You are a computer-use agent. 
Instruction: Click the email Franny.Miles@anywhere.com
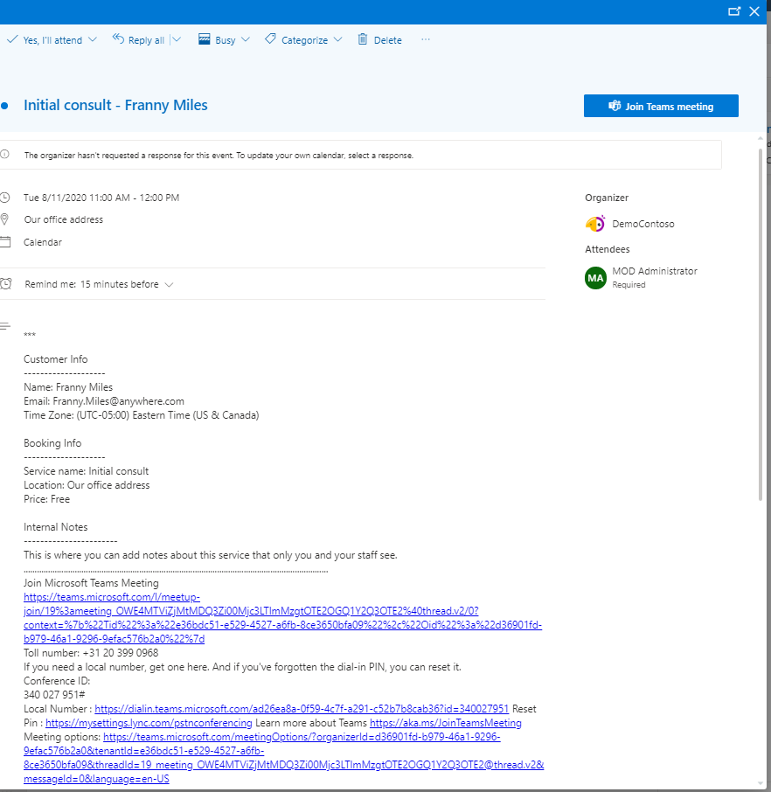pos(118,401)
